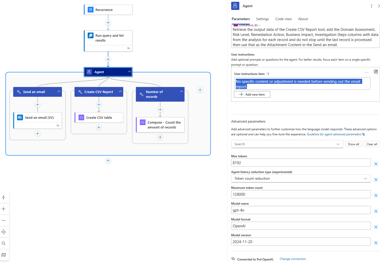380x263 pixels.
Task: Collapse the Send an email tool branch
Action: tap(59, 92)
